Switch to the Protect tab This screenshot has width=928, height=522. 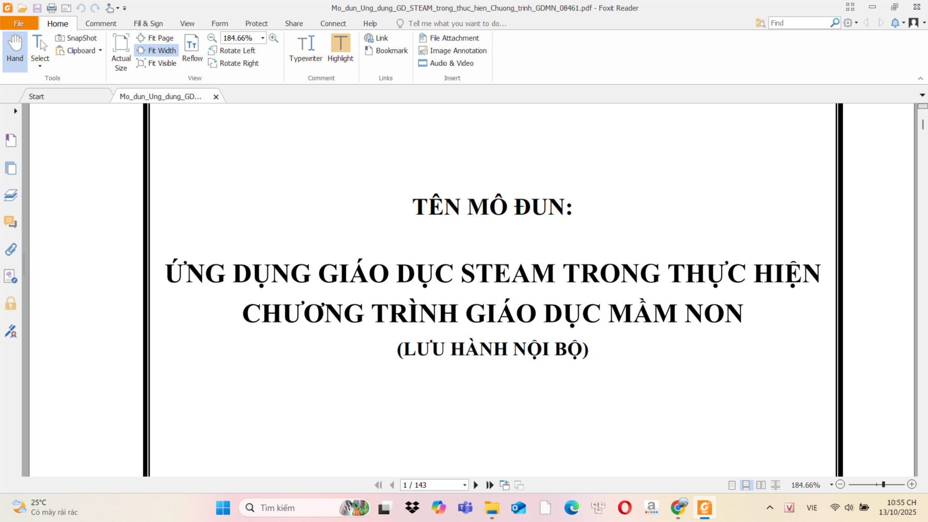[256, 23]
